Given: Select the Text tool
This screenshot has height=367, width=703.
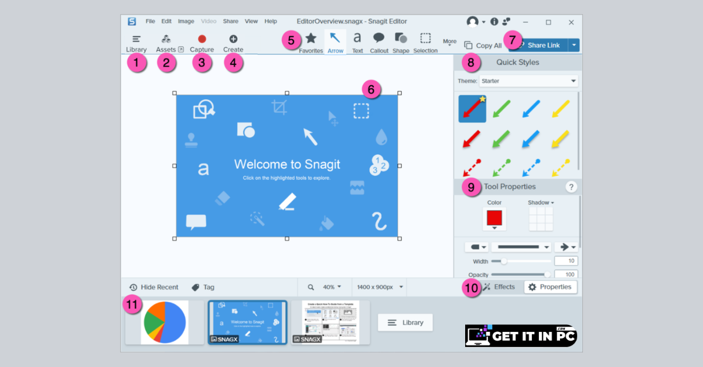Looking at the screenshot, I should 357,43.
